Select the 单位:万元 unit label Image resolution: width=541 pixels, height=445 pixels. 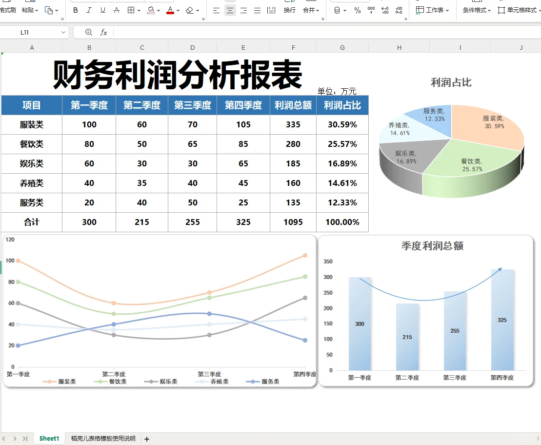pyautogui.click(x=337, y=91)
